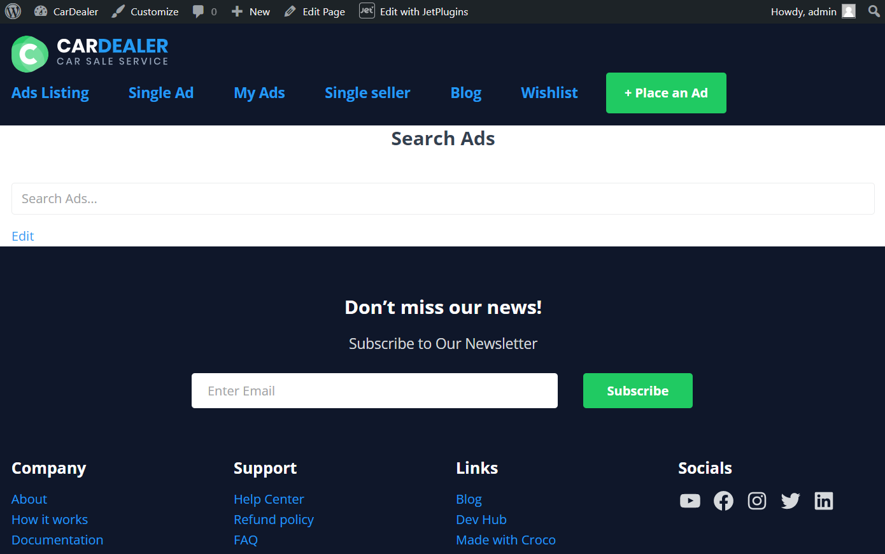
Task: Open the Refund policy link
Action: click(274, 520)
